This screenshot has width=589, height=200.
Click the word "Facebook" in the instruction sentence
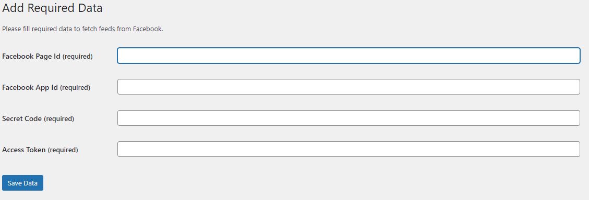[147, 29]
